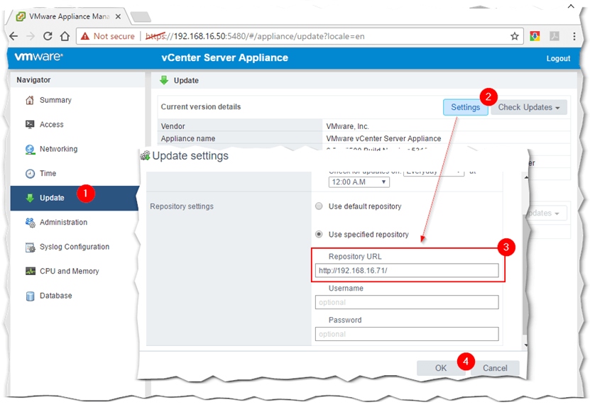Click the Username optional field
This screenshot has height=407, width=590.
(407, 302)
